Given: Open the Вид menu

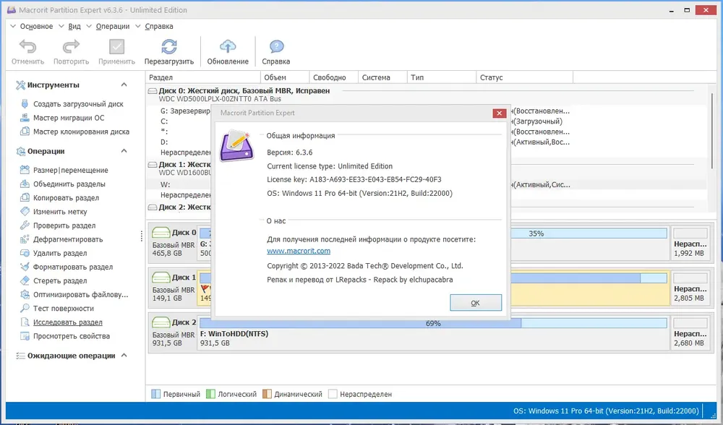Looking at the screenshot, I should (74, 26).
